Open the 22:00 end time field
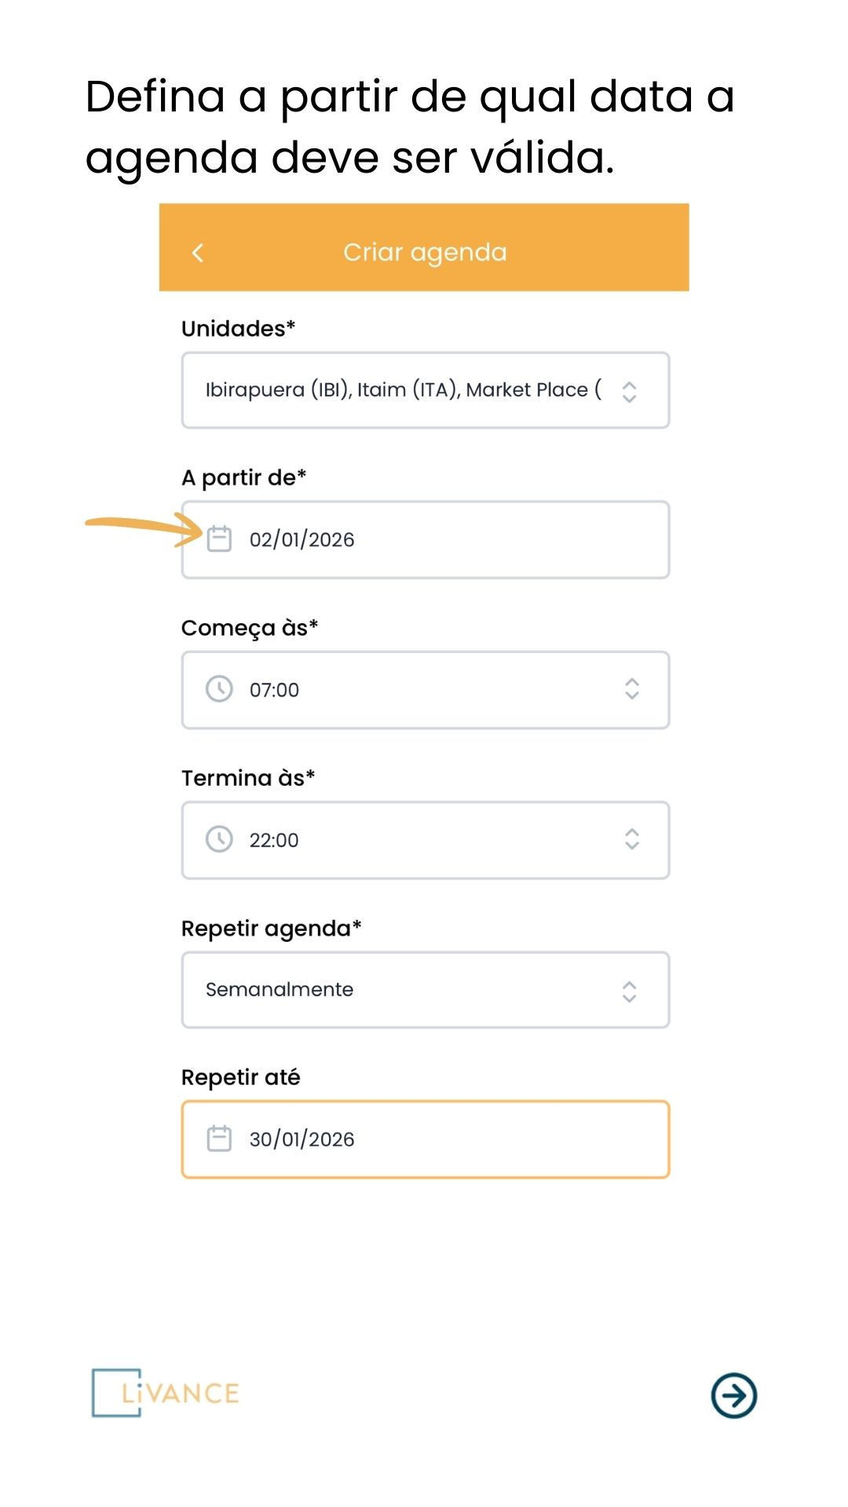Viewport: 848px width, 1507px height. pos(426,840)
